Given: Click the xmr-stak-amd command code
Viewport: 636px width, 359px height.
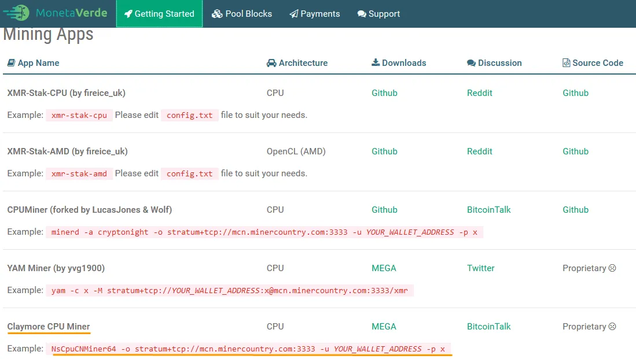Looking at the screenshot, I should coord(79,174).
